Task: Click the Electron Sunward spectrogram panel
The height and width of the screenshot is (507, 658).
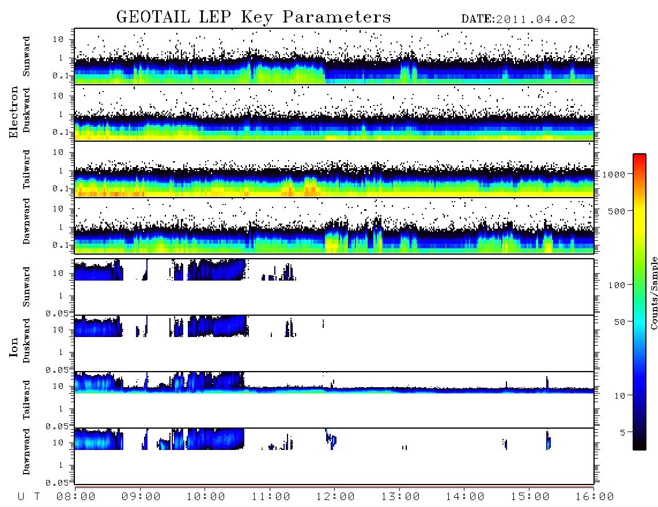Action: [x=334, y=56]
